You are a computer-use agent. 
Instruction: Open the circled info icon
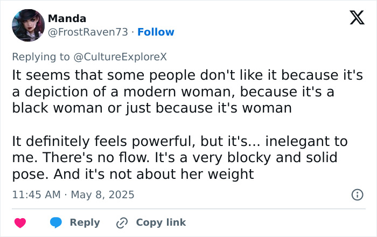coord(357,194)
